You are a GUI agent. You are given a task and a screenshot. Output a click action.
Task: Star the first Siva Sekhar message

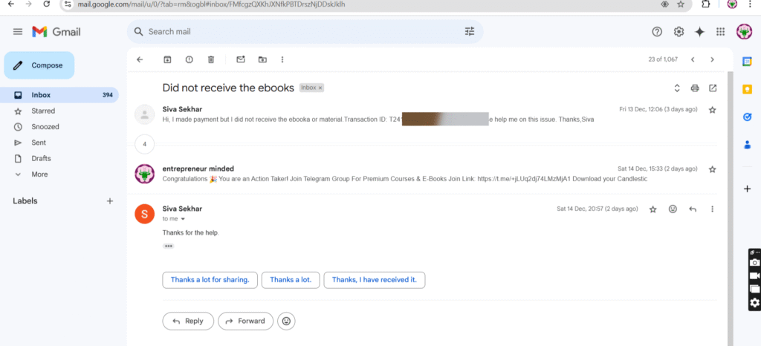pyautogui.click(x=712, y=110)
